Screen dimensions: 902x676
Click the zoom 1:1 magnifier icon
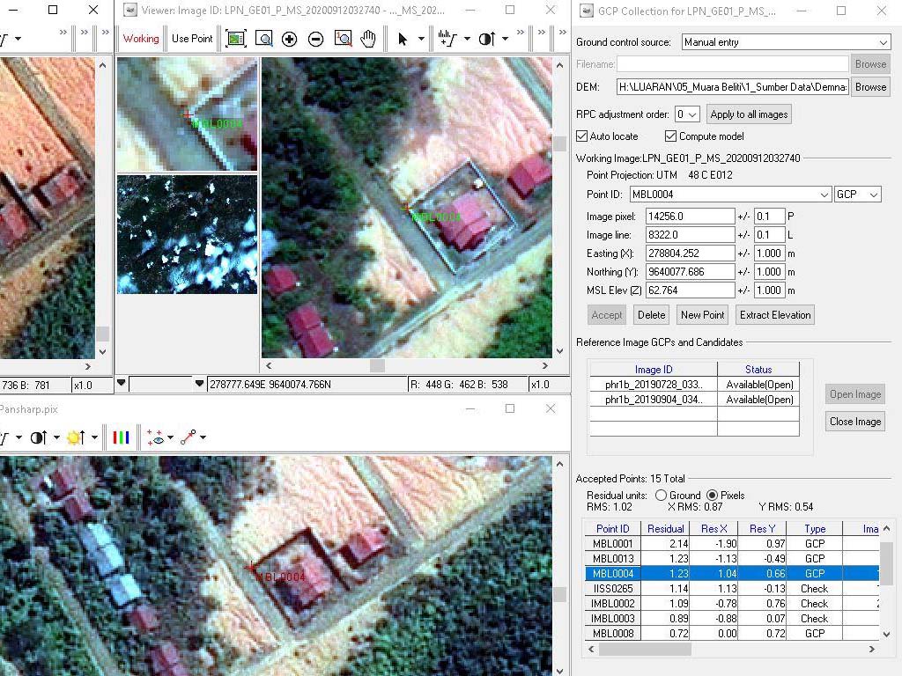point(343,39)
